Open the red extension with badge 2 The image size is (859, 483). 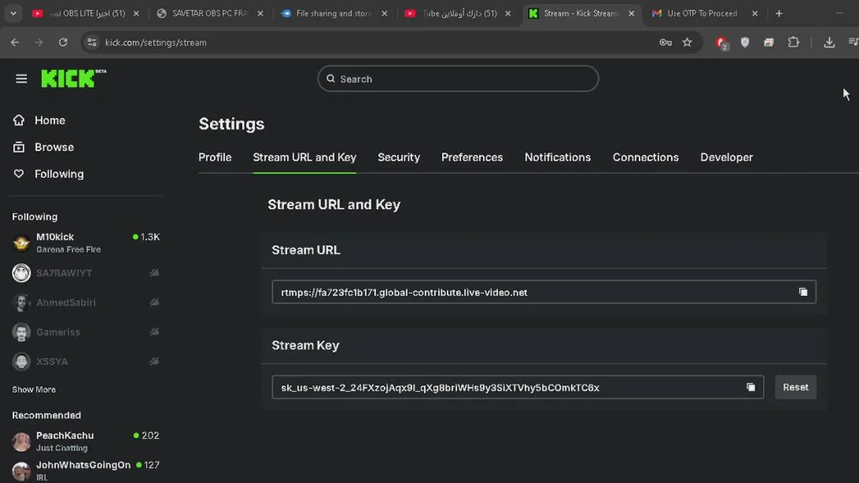pyautogui.click(x=722, y=43)
